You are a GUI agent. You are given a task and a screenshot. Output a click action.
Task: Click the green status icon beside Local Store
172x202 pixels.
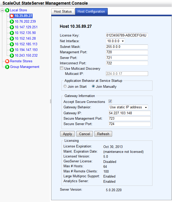7,10
